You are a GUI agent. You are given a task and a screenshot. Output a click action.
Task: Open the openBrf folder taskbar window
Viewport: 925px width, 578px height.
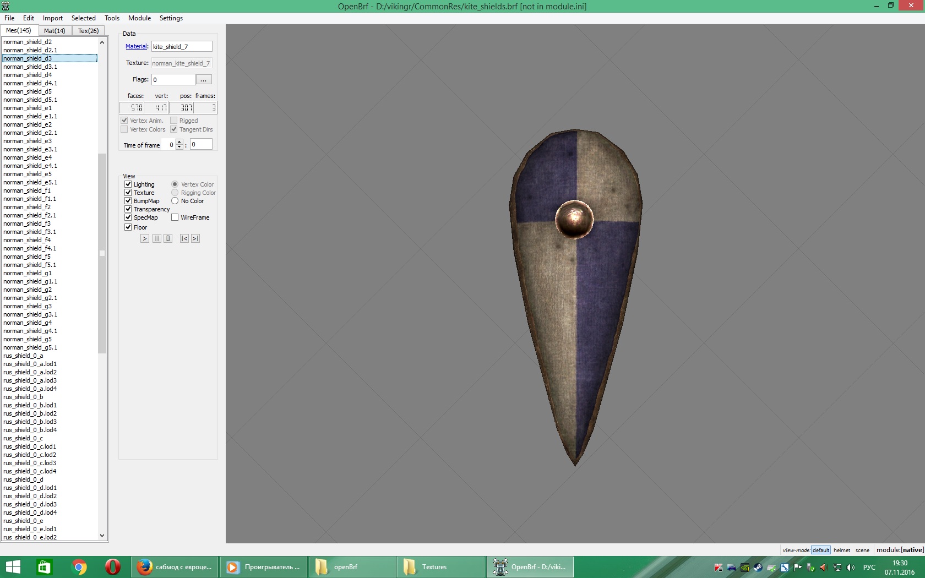tap(352, 567)
